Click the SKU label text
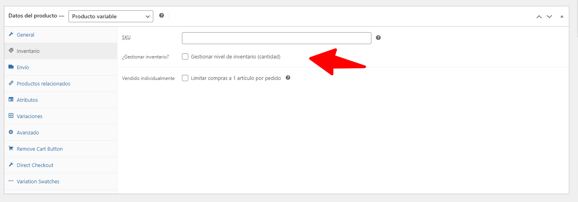 [x=126, y=37]
